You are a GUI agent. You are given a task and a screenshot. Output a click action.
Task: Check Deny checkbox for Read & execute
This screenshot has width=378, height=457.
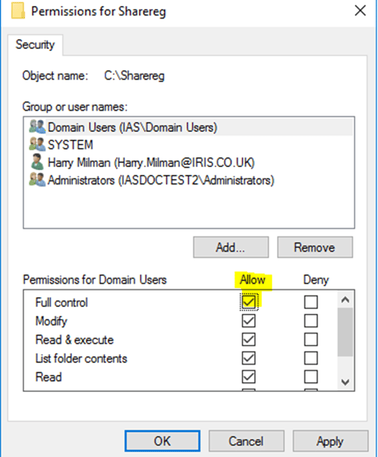point(311,340)
